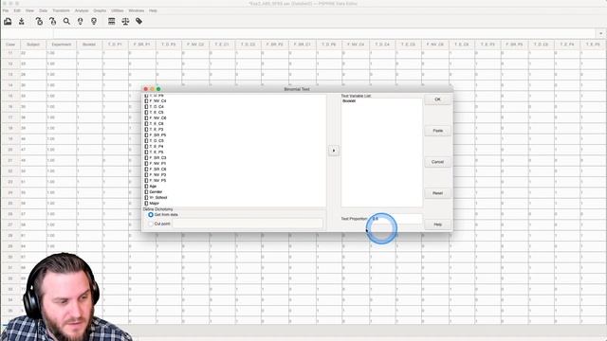Image resolution: width=607 pixels, height=341 pixels.
Task: Click the Paste button in the dialog
Action: tap(437, 131)
